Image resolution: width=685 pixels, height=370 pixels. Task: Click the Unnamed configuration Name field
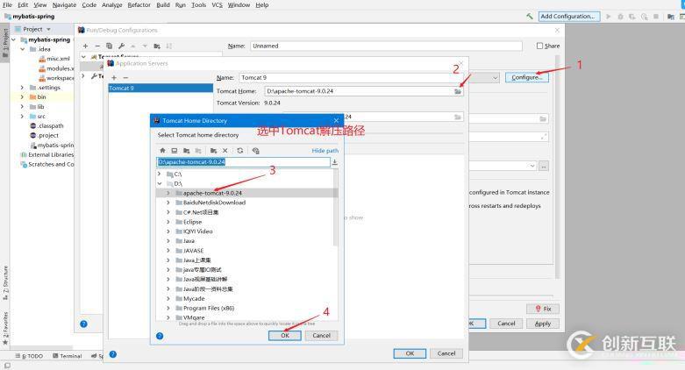386,46
